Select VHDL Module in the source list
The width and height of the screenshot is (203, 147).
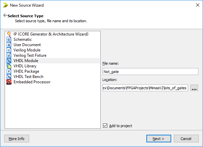pyautogui.click(x=26, y=61)
